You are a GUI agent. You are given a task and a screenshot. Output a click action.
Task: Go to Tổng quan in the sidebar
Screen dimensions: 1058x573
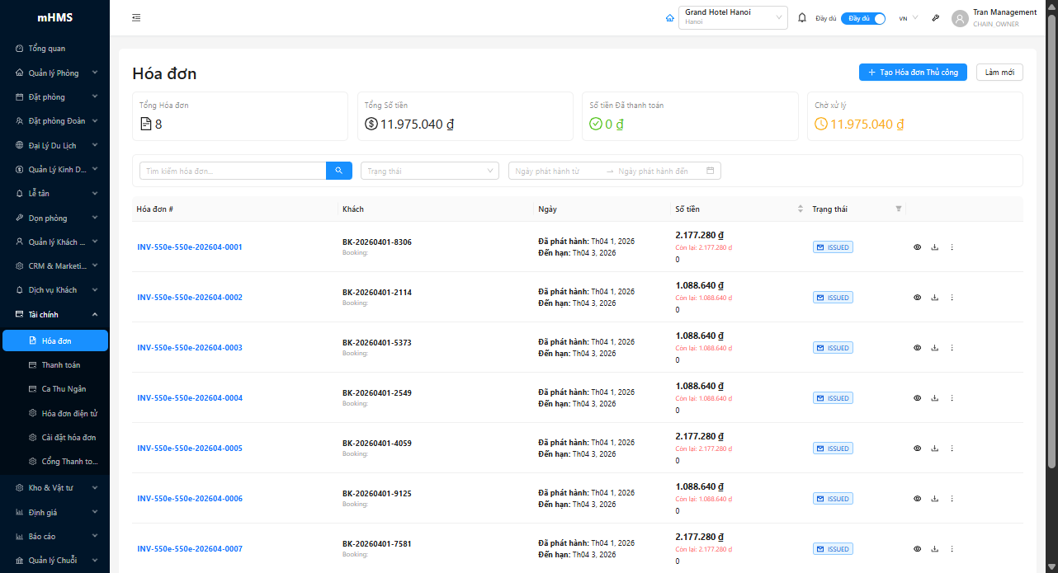click(46, 49)
